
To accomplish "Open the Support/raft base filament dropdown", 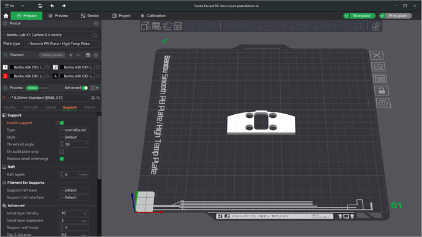I will [74, 190].
